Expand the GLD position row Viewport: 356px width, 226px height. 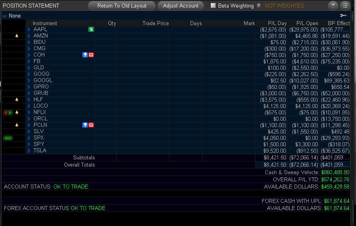29,68
